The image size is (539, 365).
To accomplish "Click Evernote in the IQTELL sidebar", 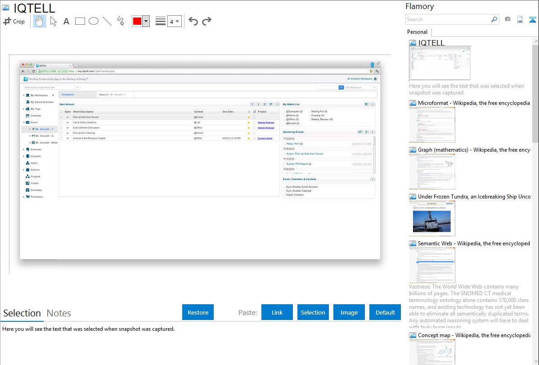I will [34, 150].
